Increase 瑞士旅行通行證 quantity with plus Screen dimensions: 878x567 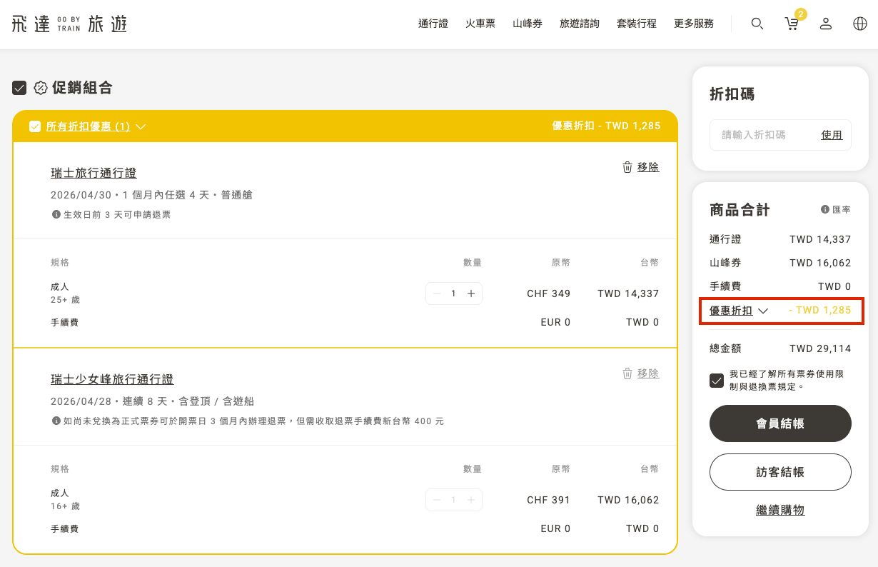coord(471,293)
